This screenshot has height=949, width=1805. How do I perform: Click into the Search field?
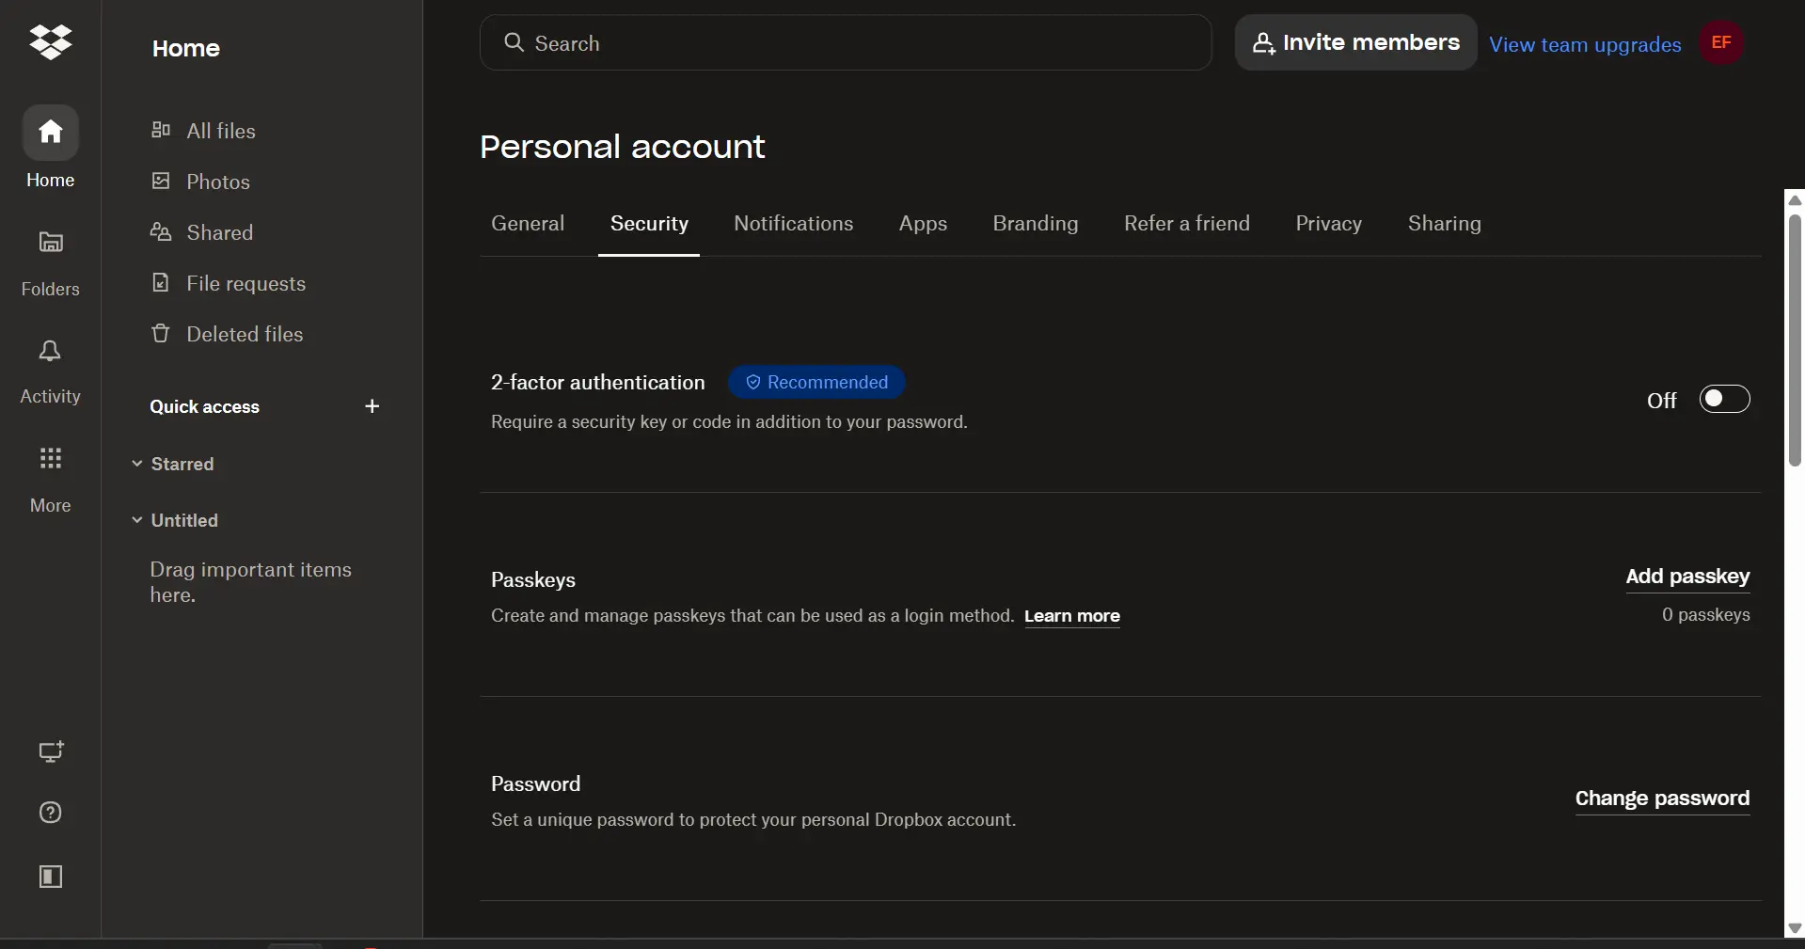pos(846,42)
